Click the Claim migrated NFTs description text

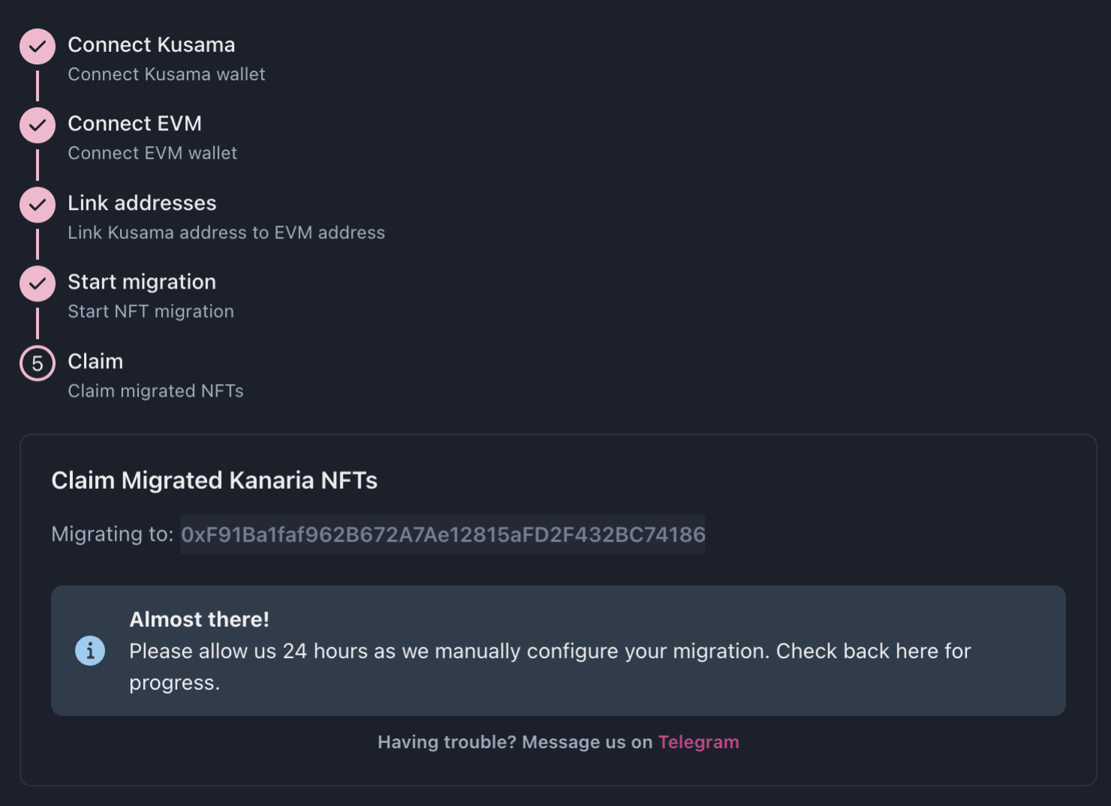[155, 390]
